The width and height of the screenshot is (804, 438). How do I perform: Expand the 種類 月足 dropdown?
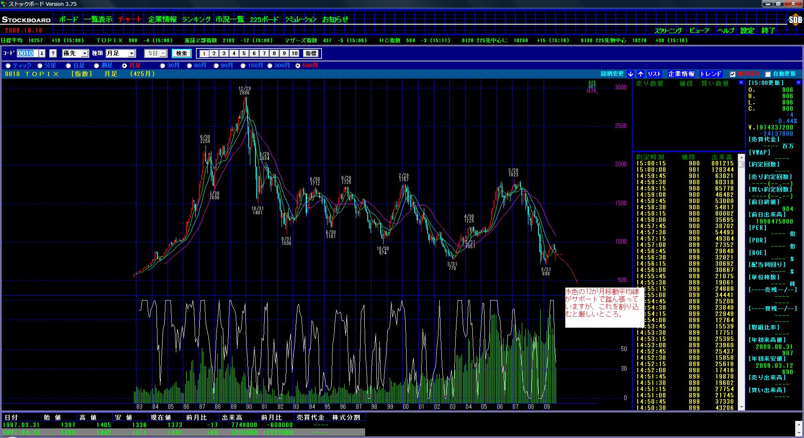tap(131, 53)
